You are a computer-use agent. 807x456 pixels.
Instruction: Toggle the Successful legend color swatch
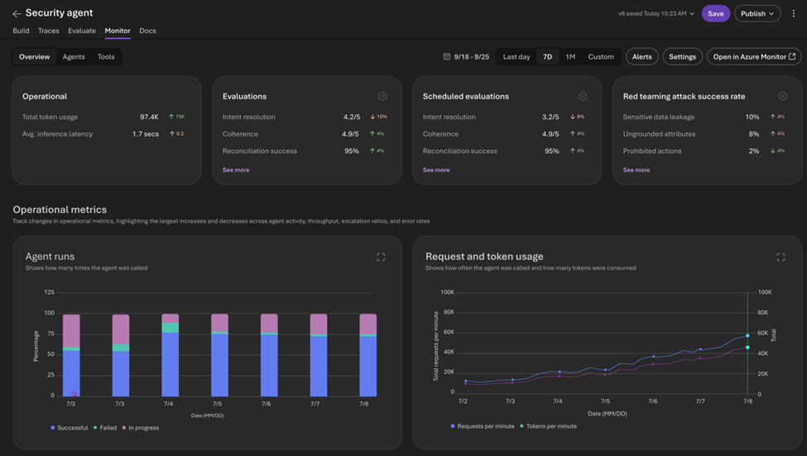52,428
